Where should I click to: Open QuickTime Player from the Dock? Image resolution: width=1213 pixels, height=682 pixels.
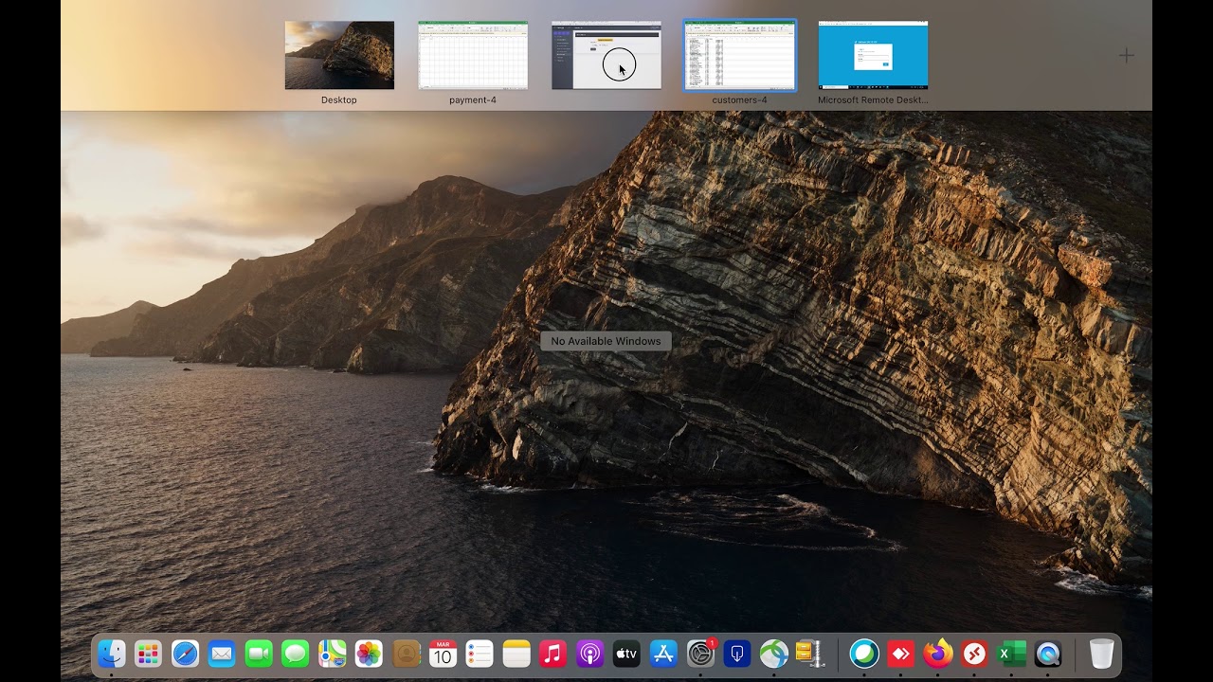coord(1048,654)
